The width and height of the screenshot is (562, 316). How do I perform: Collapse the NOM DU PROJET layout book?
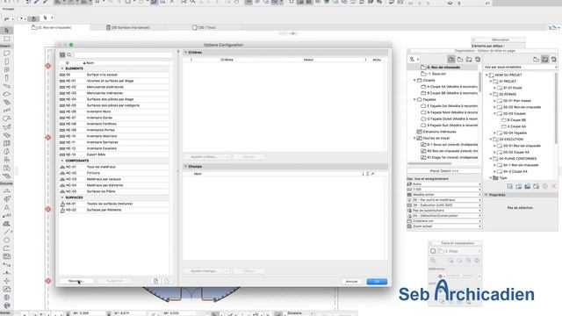pos(486,75)
